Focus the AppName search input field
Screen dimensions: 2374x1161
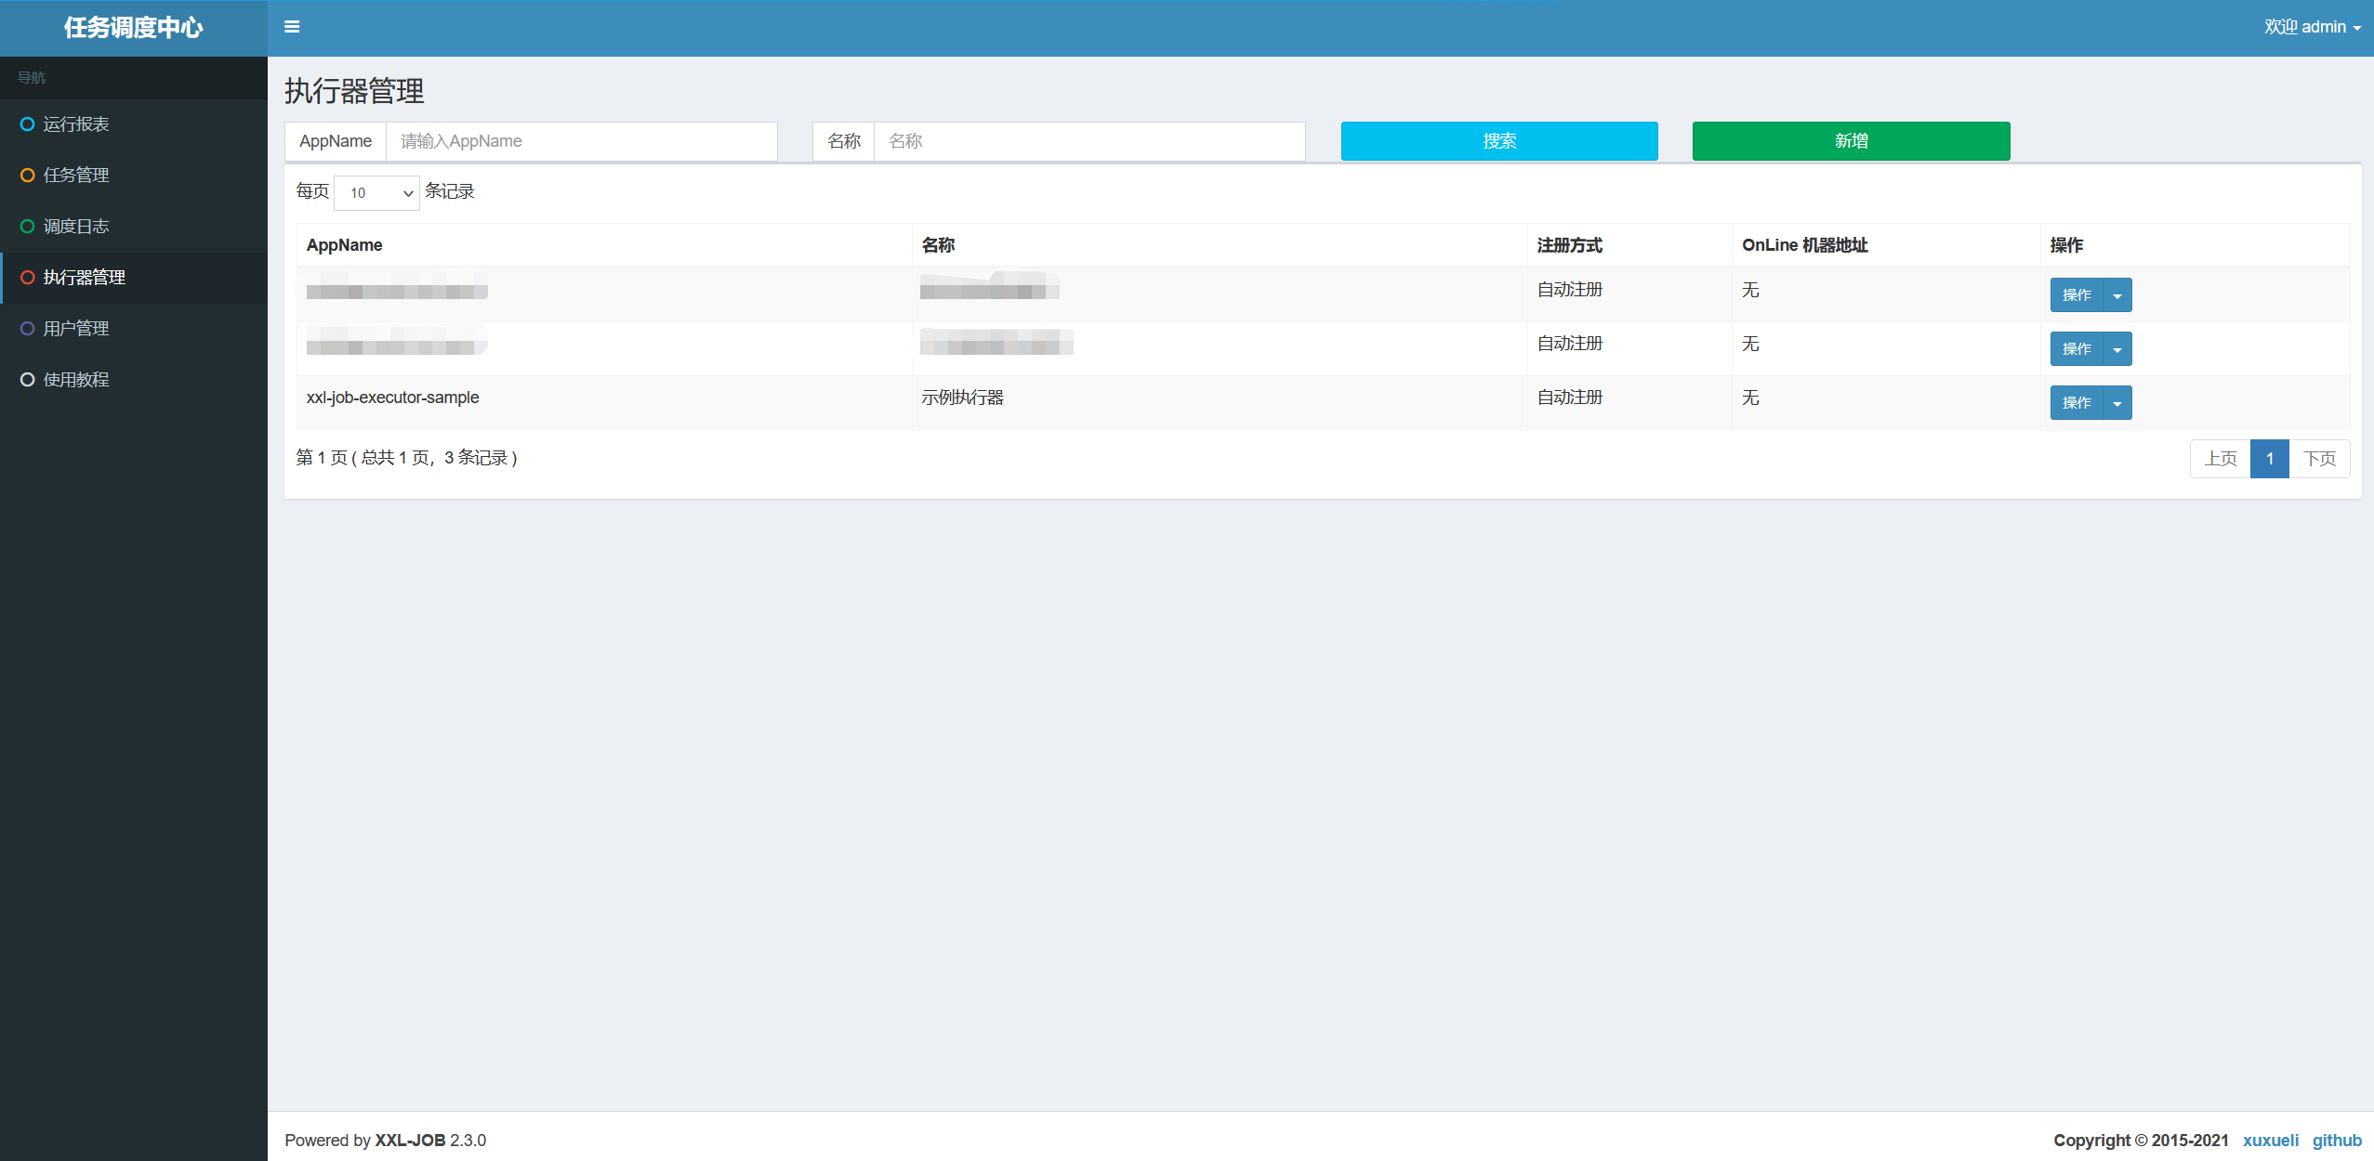click(x=581, y=141)
